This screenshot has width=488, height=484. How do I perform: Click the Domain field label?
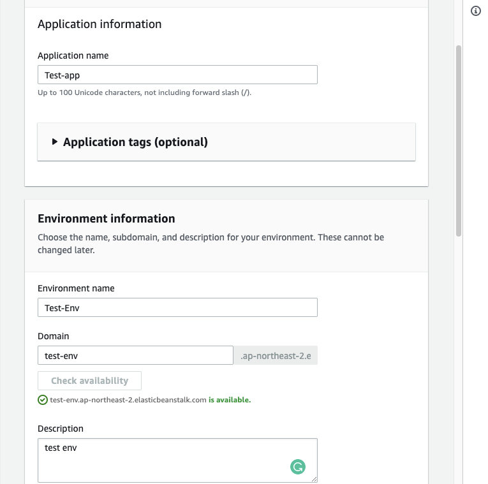click(x=53, y=336)
